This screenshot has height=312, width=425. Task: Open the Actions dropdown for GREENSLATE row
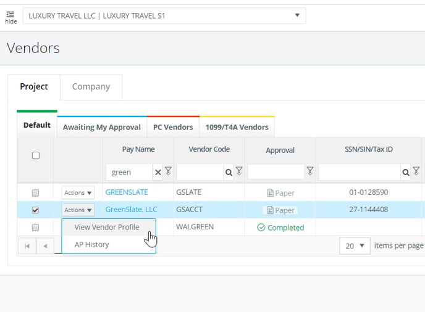pyautogui.click(x=78, y=192)
